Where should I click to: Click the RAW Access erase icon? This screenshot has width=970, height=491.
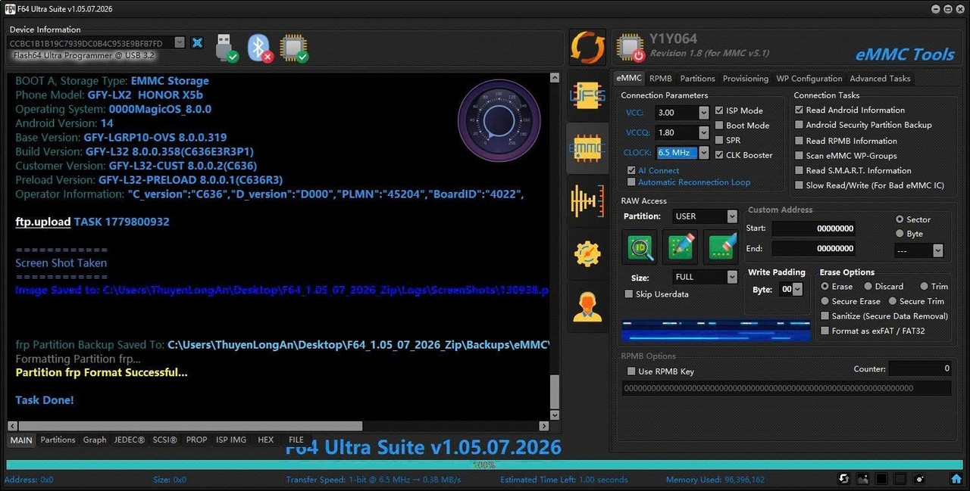721,247
